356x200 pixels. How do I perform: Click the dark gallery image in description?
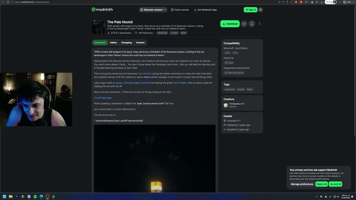point(155,159)
